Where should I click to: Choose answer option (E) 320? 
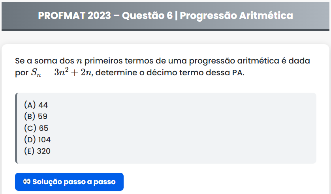click(x=37, y=151)
